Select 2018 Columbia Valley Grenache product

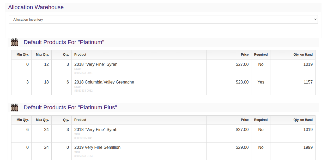(x=104, y=82)
